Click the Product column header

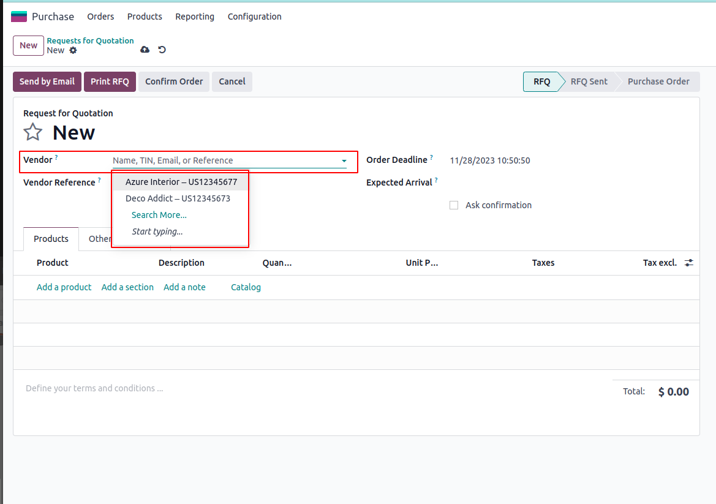tap(53, 263)
